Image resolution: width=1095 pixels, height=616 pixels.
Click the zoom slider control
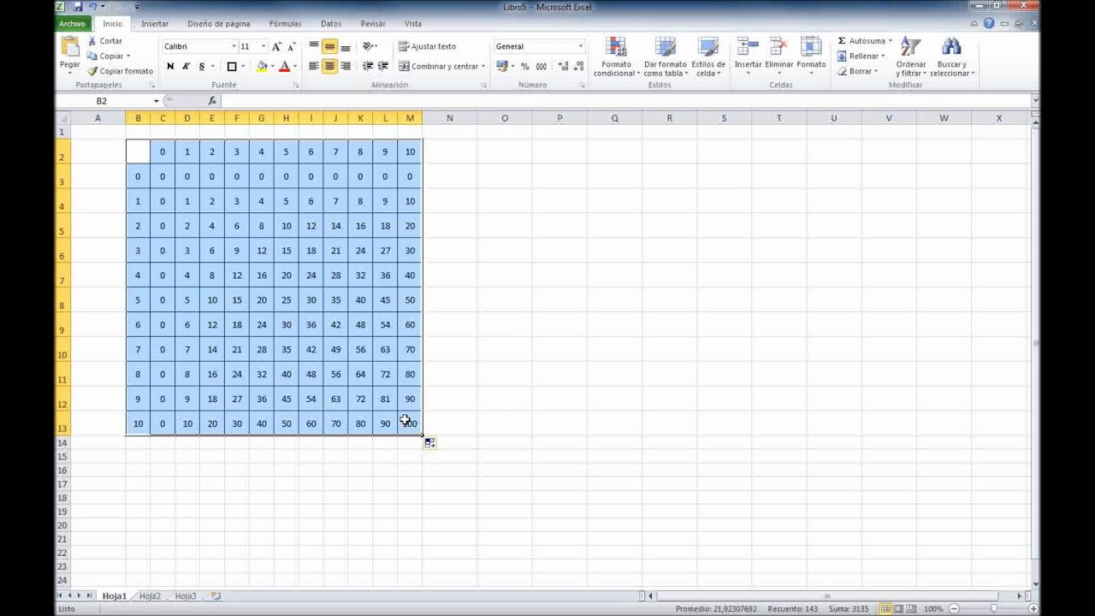pyautogui.click(x=993, y=609)
